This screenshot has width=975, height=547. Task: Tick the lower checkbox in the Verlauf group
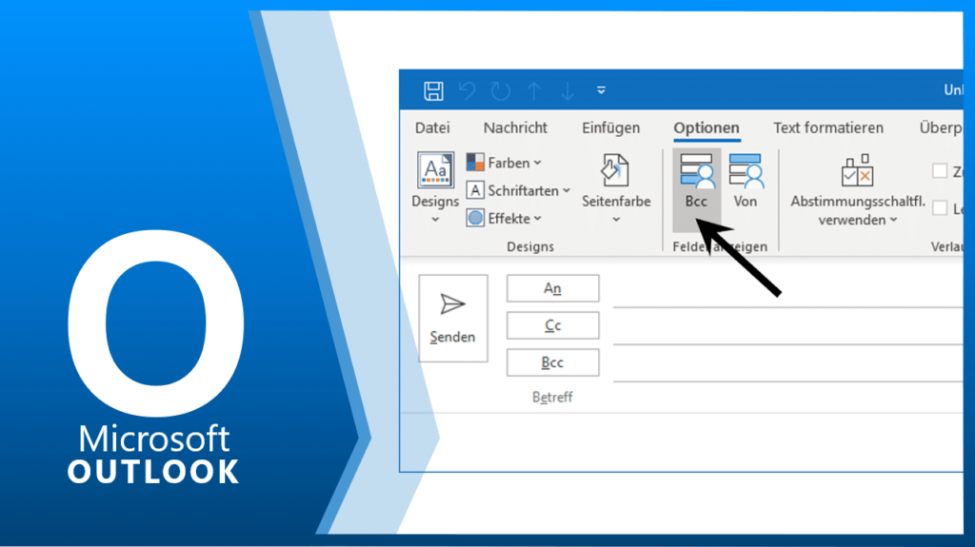pos(940,207)
